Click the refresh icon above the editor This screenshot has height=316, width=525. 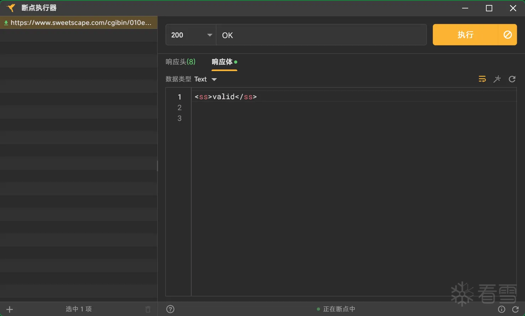point(512,79)
